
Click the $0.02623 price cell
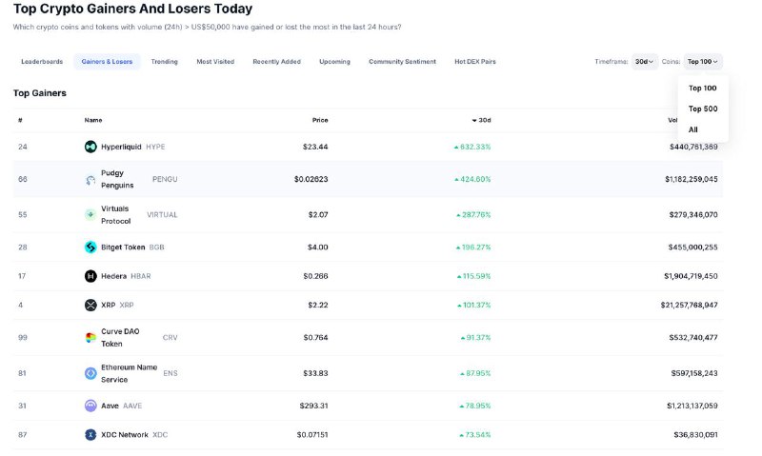[311, 179]
